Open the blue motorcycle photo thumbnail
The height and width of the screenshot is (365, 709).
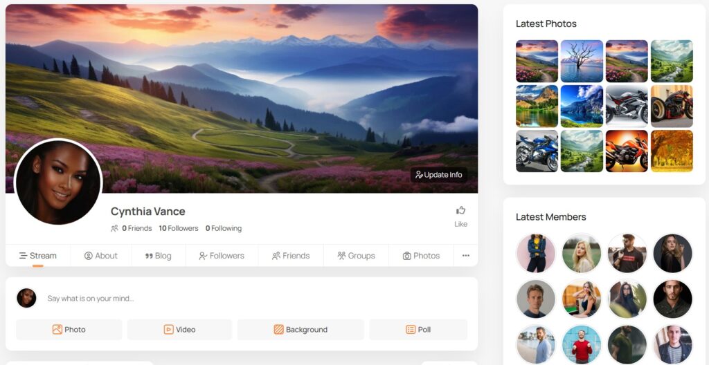(x=537, y=151)
